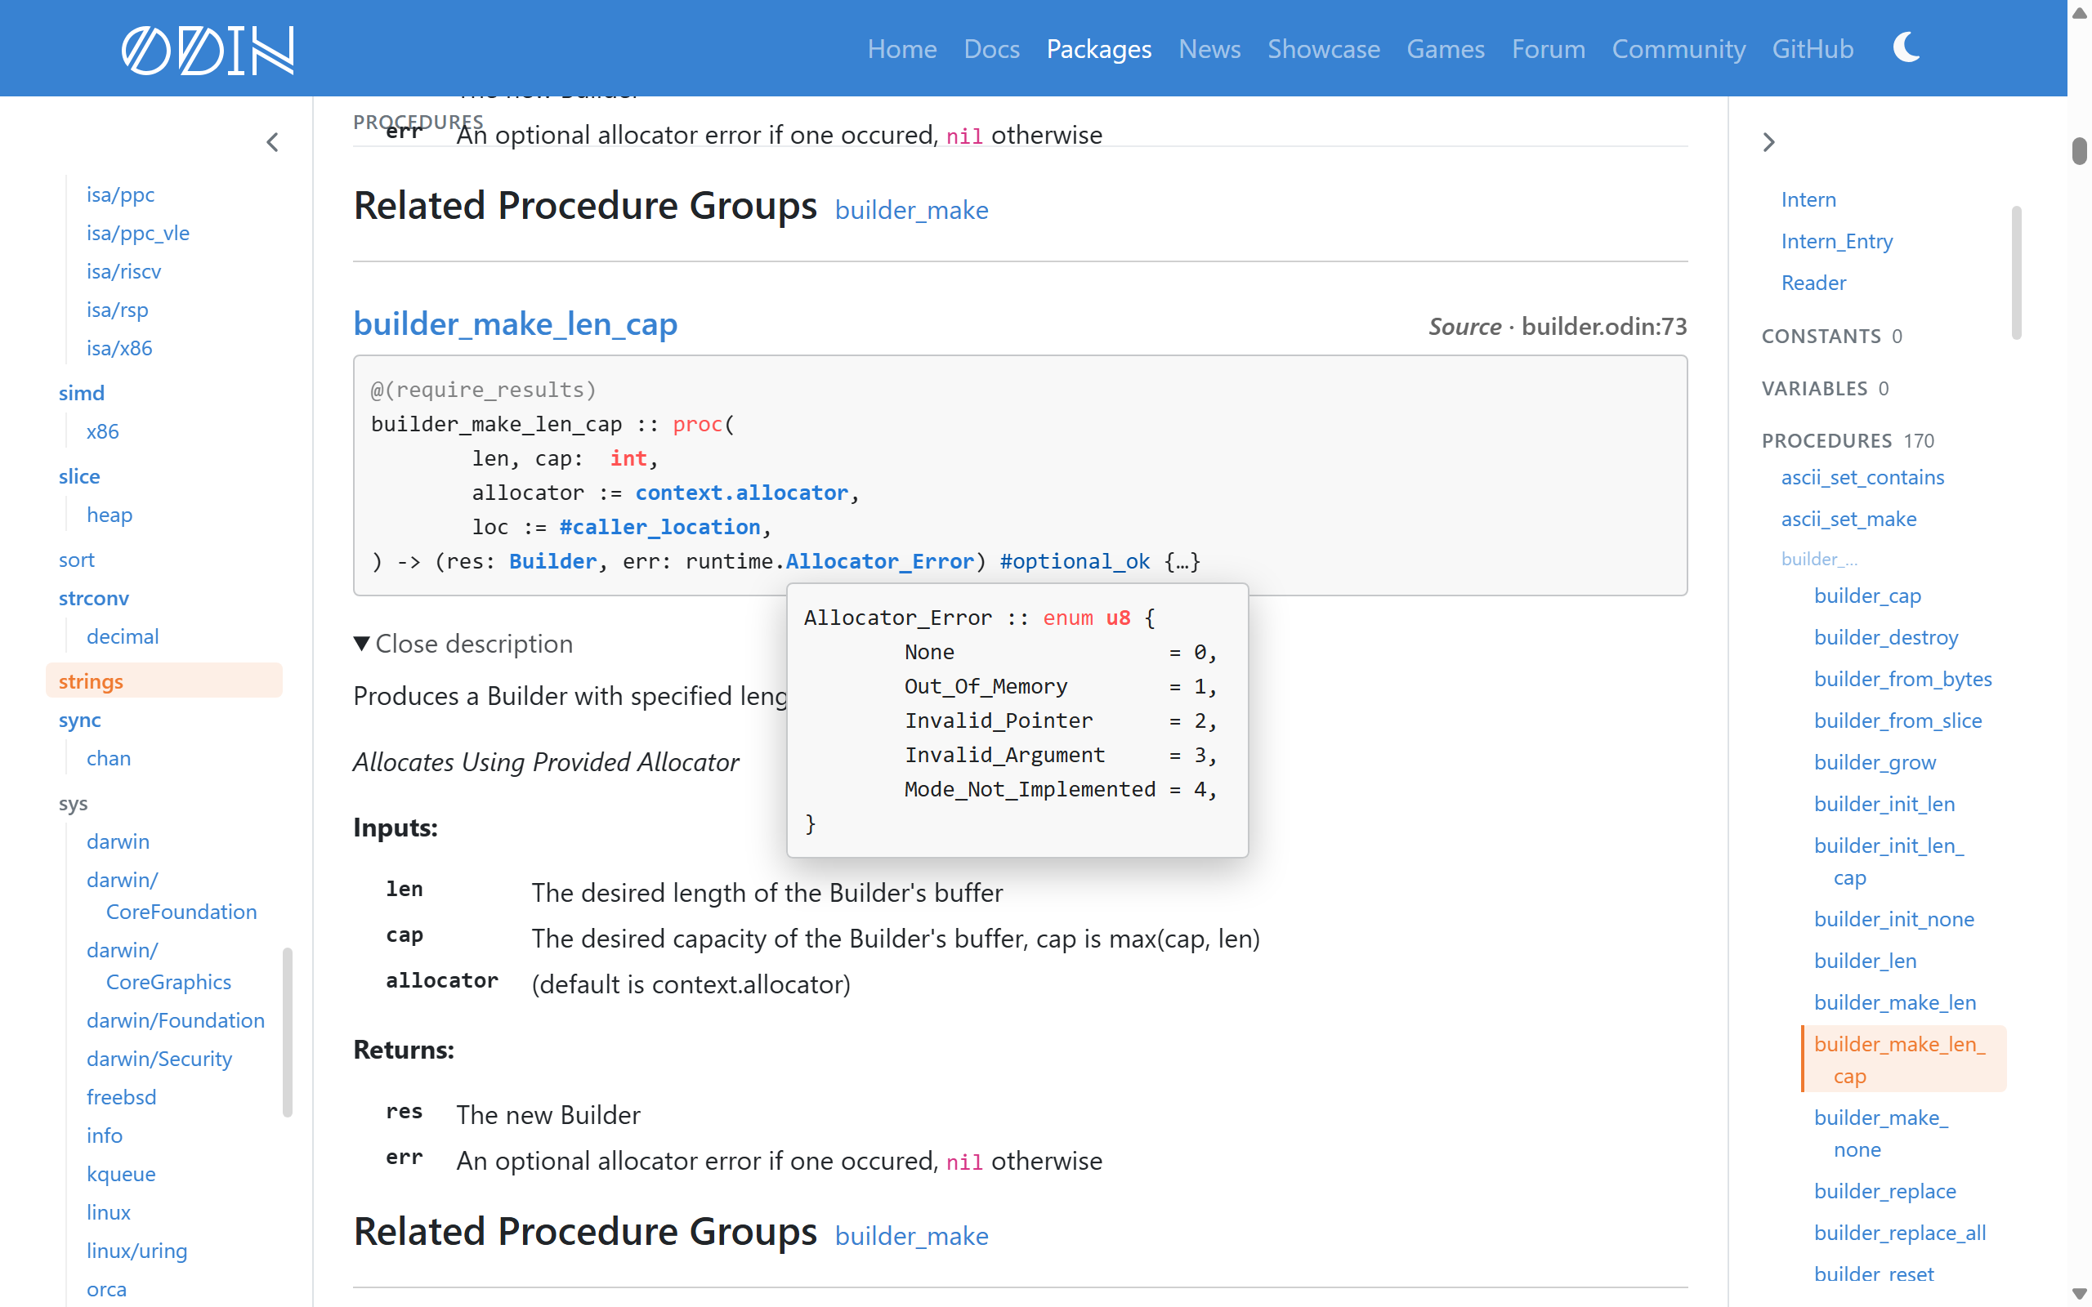This screenshot has height=1307, width=2092.
Task: Click the #caller_location directive link
Action: [659, 528]
